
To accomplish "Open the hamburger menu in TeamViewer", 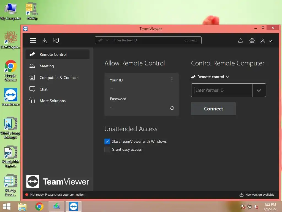I will point(33,41).
